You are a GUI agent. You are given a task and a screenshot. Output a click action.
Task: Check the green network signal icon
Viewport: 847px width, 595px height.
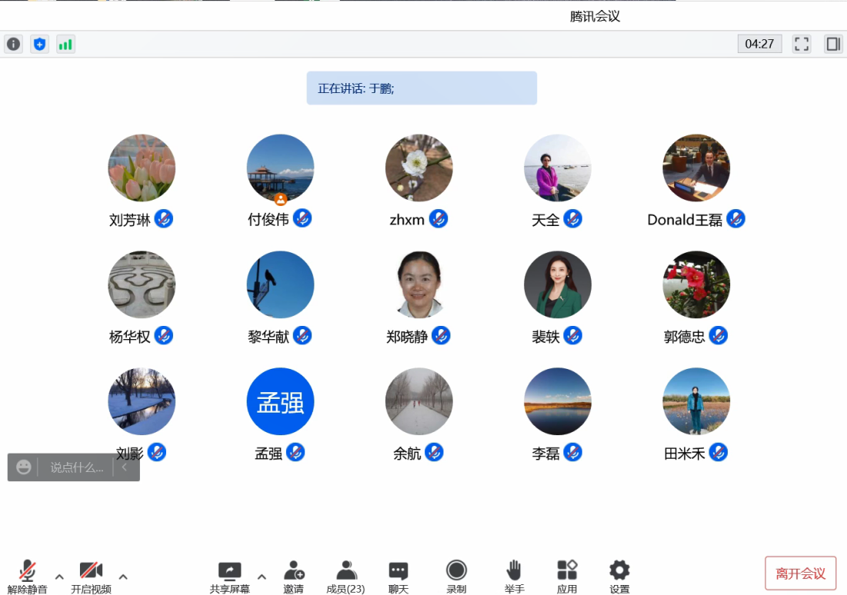coord(65,45)
